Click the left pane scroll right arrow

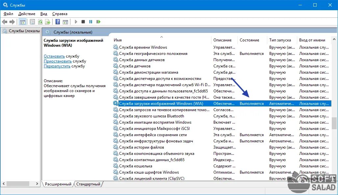(x=37, y=184)
